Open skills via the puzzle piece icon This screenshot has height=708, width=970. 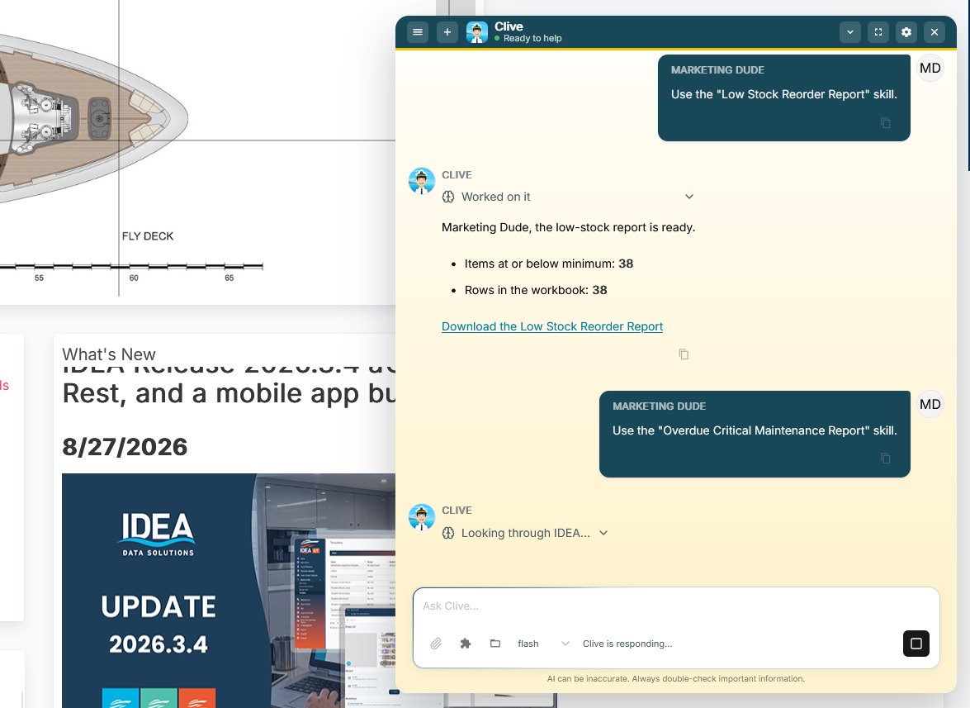pos(466,644)
